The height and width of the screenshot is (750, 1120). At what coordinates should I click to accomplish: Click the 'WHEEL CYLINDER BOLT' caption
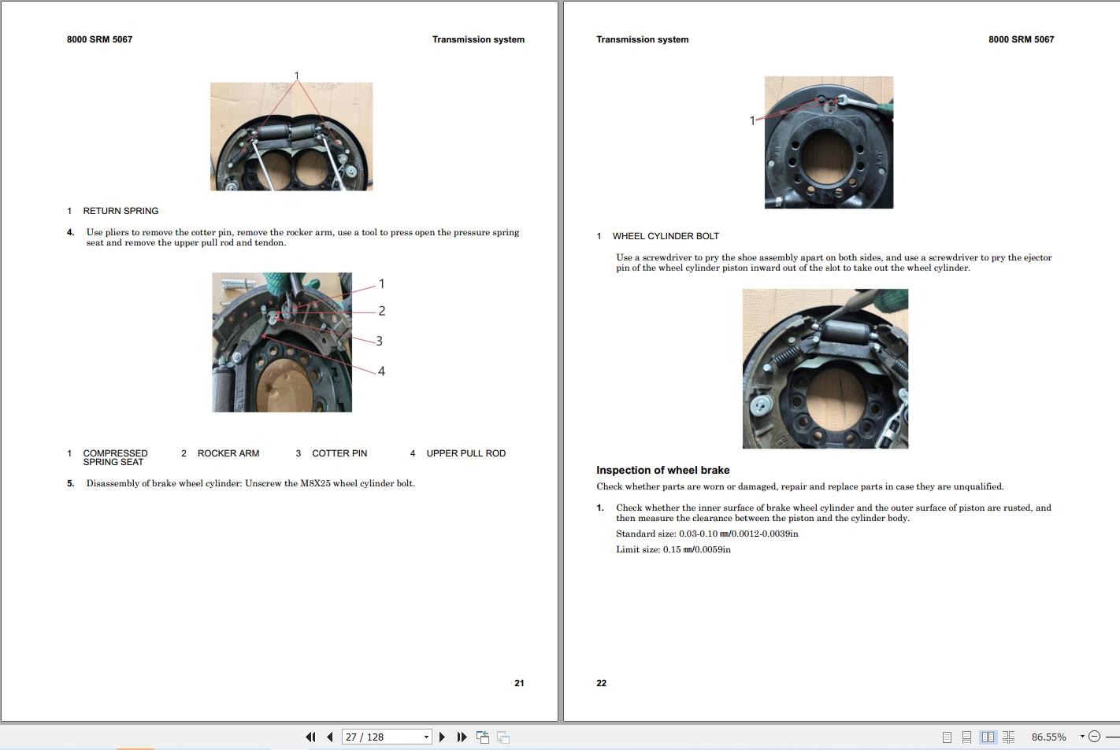[666, 236]
